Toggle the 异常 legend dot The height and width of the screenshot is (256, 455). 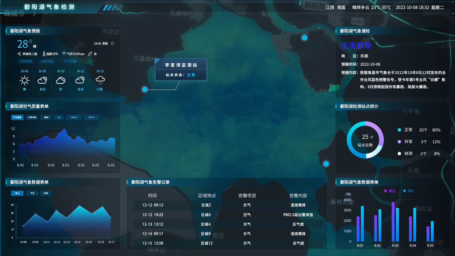(399, 142)
